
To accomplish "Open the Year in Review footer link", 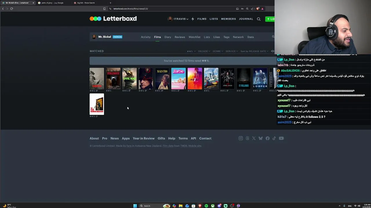I will (144, 138).
